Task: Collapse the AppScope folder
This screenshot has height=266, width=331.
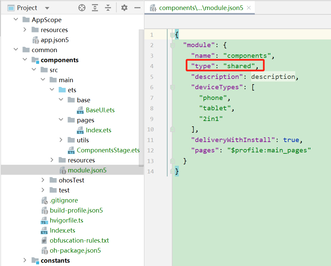Action: pos(16,19)
